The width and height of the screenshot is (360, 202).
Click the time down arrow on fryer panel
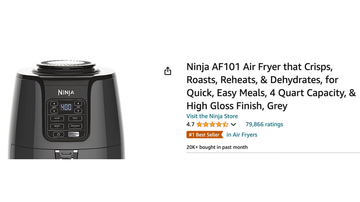[78, 111]
